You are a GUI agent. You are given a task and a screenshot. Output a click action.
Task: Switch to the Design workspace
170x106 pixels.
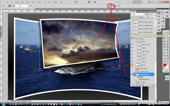click(128, 2)
